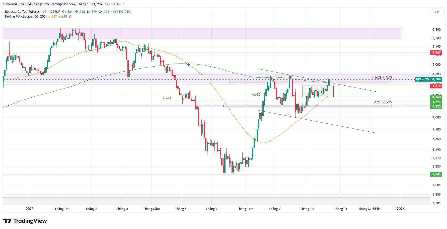The height and width of the screenshot is (229, 447).
Task: Click the green 4,360 price label
Action: [436, 97]
